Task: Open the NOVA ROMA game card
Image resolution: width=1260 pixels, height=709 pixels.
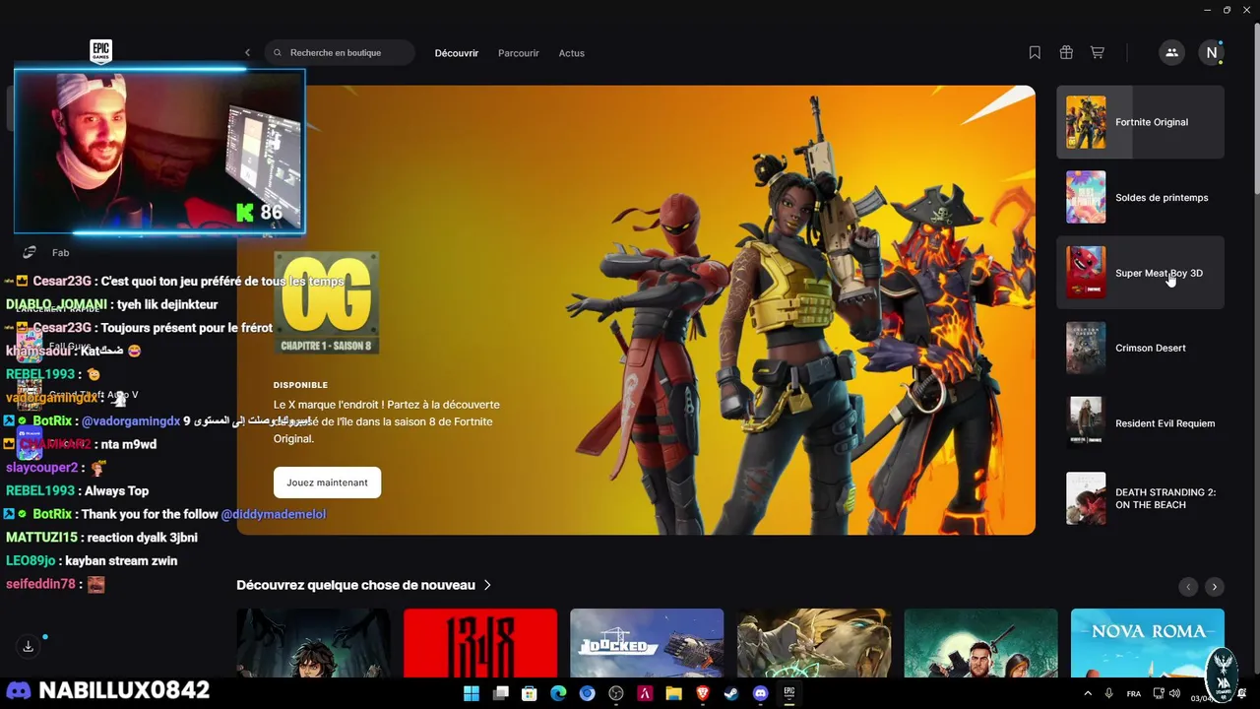Action: point(1148,643)
